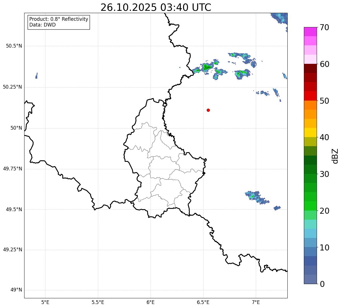Click the 50.25°N latitude label
The width and height of the screenshot is (342, 308).
tap(12, 87)
